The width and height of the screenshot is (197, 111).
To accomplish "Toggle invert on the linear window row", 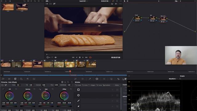I will click(x=112, y=90).
